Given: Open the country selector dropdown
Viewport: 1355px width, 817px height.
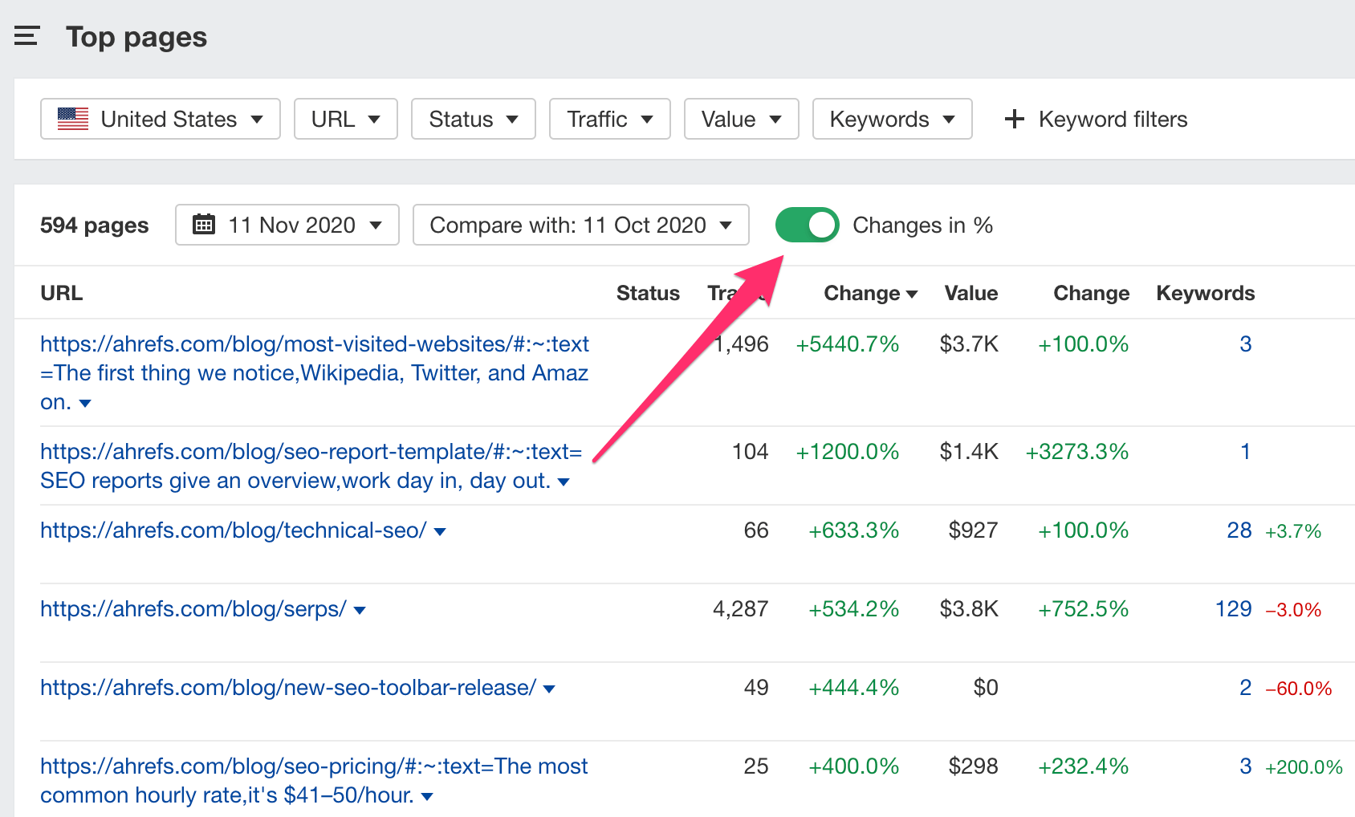Looking at the screenshot, I should tap(160, 119).
